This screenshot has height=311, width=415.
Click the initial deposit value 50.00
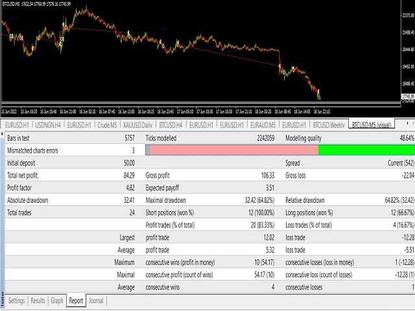[129, 163]
